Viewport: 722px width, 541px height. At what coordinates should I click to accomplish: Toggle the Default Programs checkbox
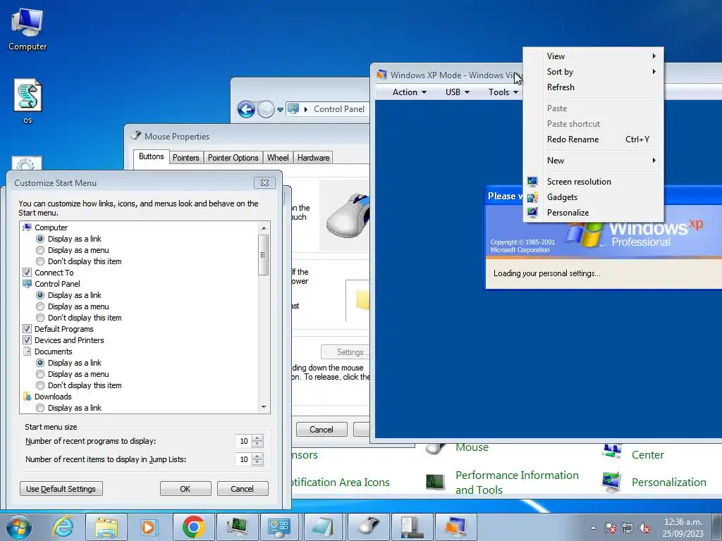pyautogui.click(x=27, y=329)
